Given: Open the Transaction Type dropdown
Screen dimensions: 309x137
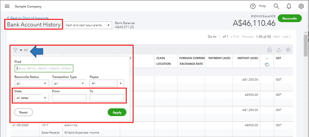Looking at the screenshot, I should [x=69, y=83].
